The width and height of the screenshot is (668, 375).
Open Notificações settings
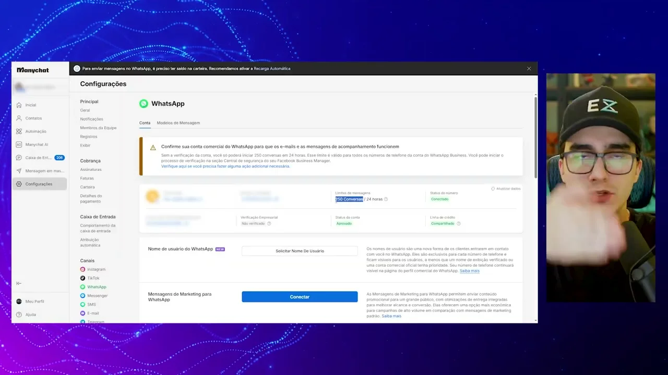[91, 119]
